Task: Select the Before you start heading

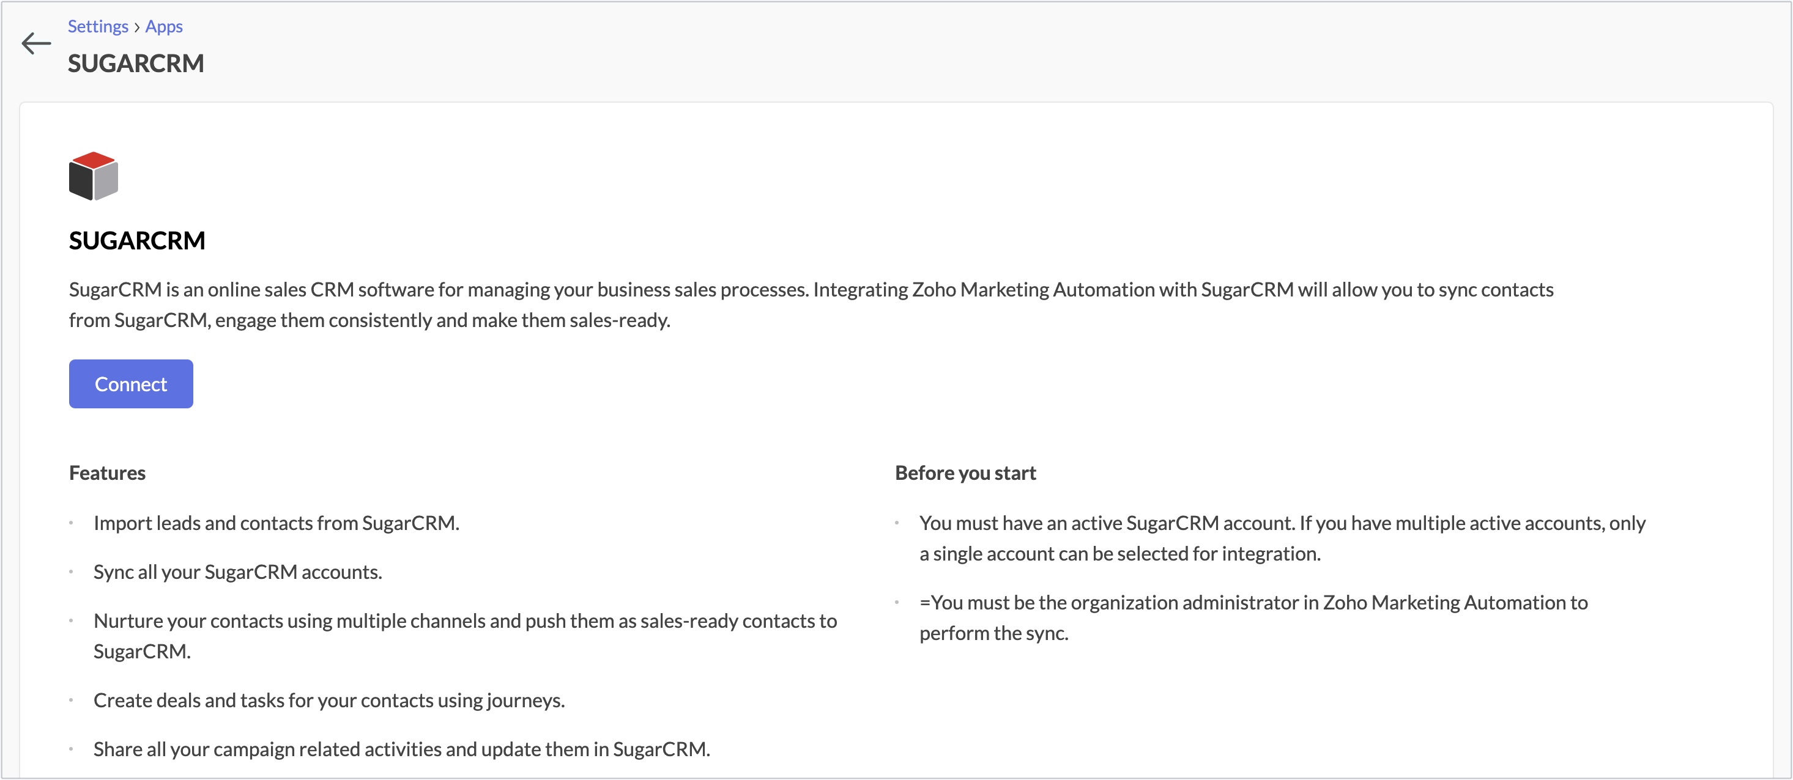Action: pos(965,473)
